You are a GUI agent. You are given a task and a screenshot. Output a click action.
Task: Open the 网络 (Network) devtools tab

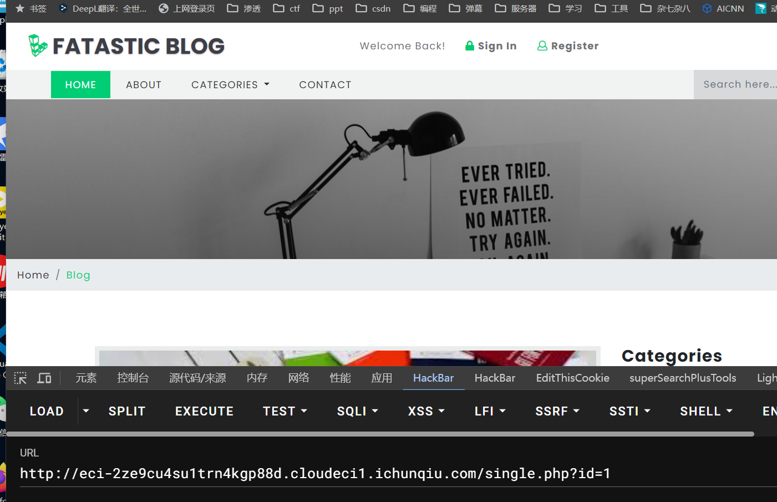(x=298, y=378)
